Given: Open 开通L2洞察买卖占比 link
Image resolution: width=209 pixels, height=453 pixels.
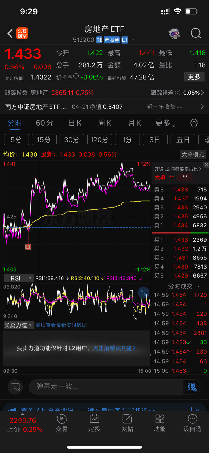Looking at the screenshot, I should pyautogui.click(x=178, y=169).
